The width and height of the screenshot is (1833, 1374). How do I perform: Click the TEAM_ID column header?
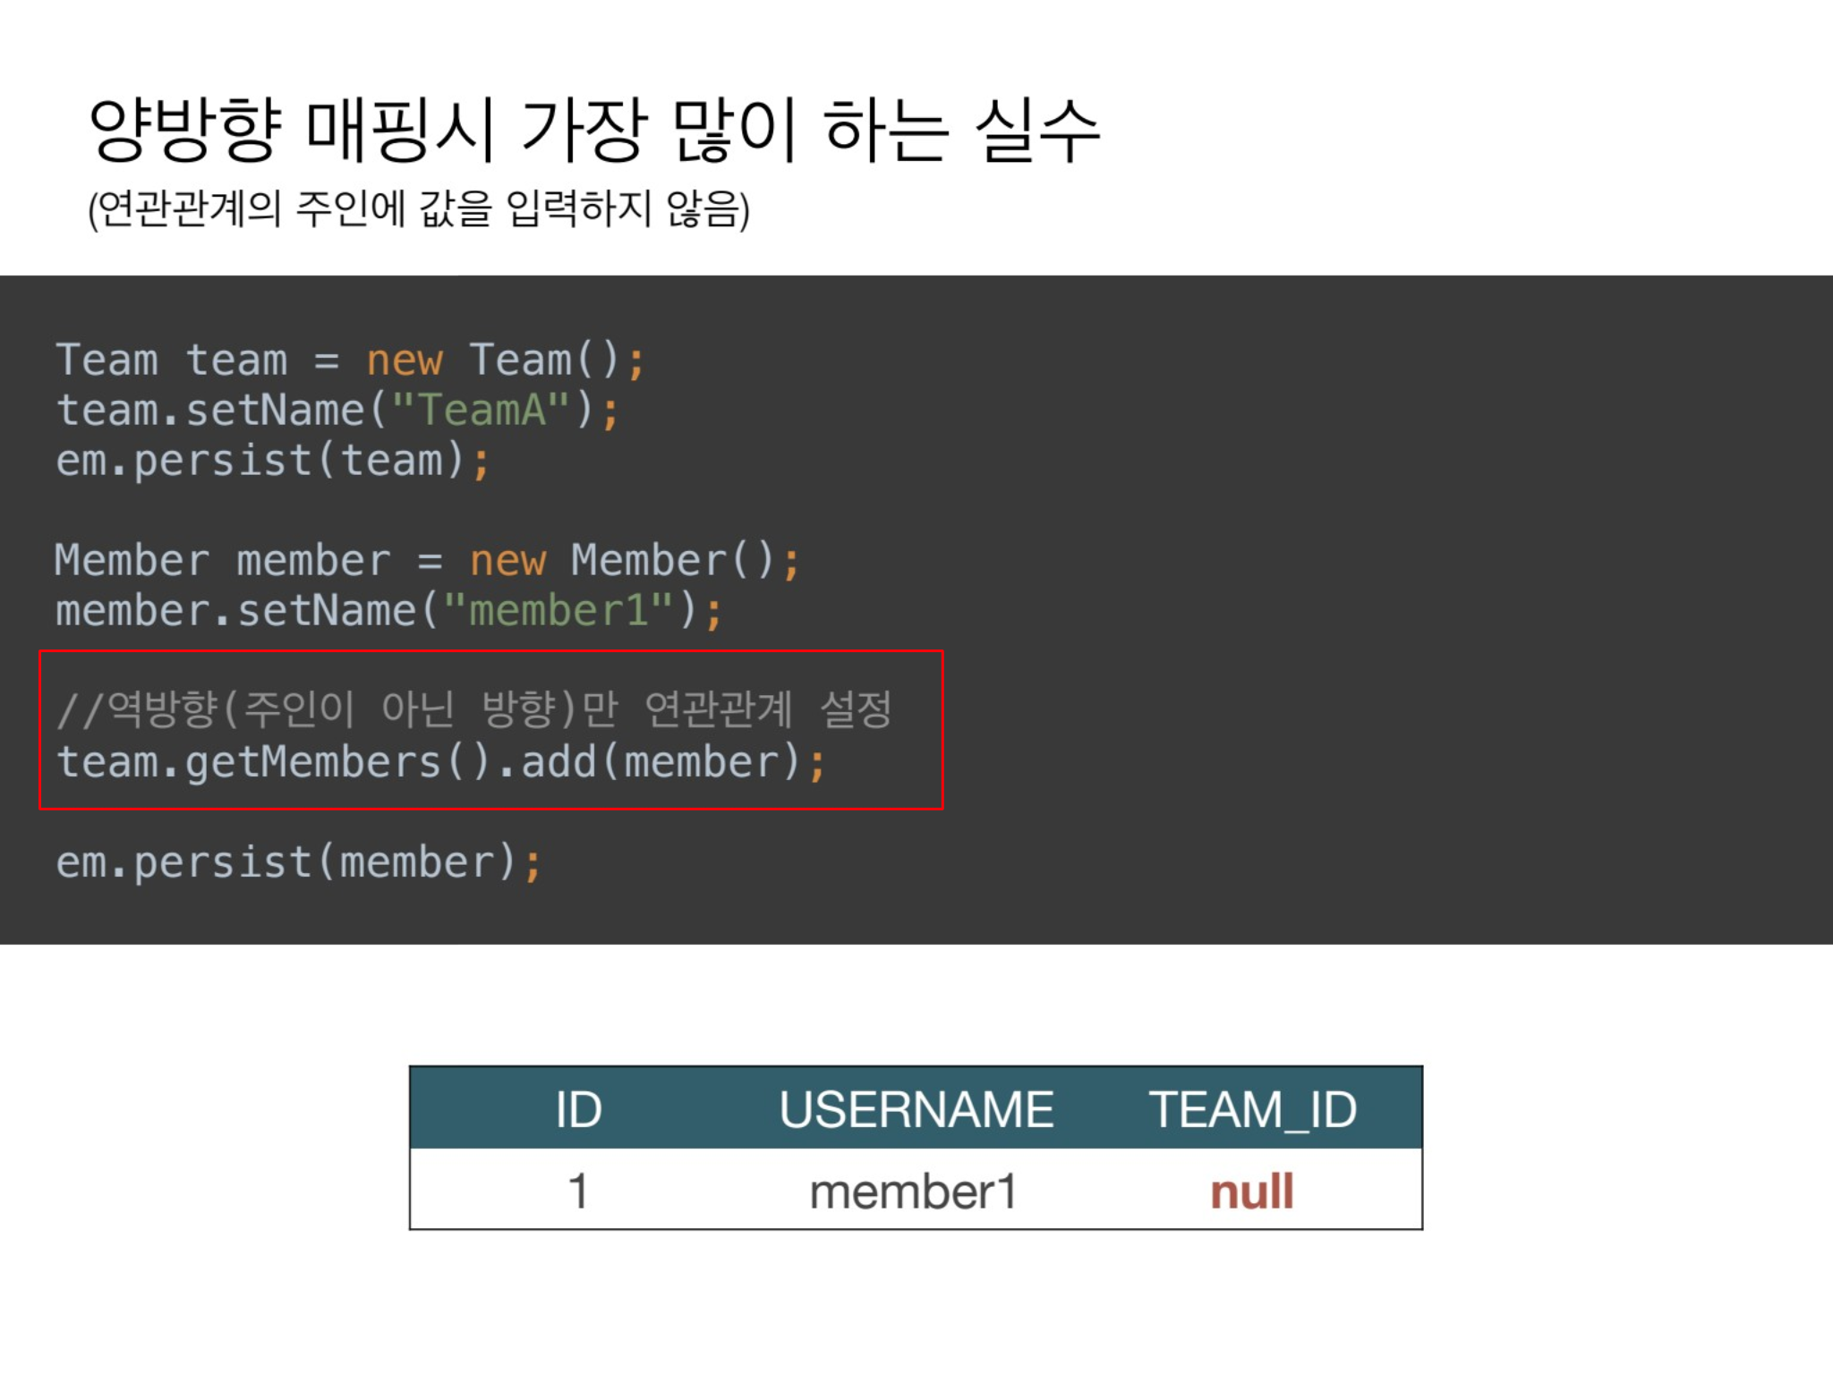point(1252,1109)
